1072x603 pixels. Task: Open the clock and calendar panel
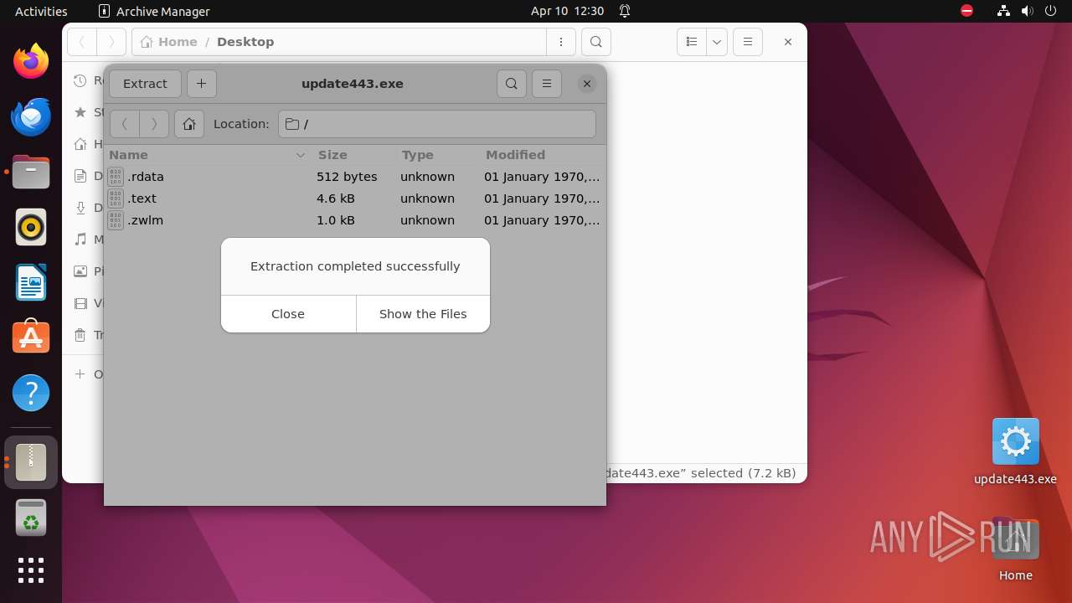(x=567, y=11)
